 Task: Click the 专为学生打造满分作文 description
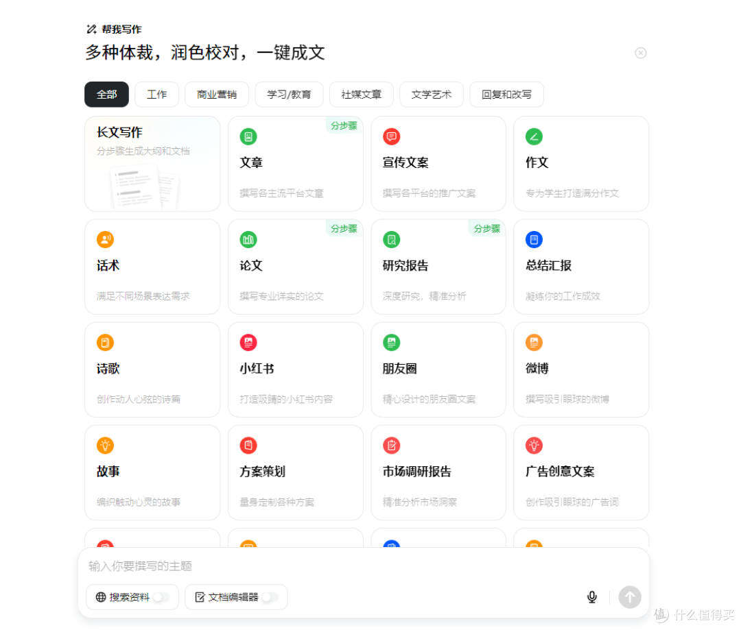click(x=572, y=193)
